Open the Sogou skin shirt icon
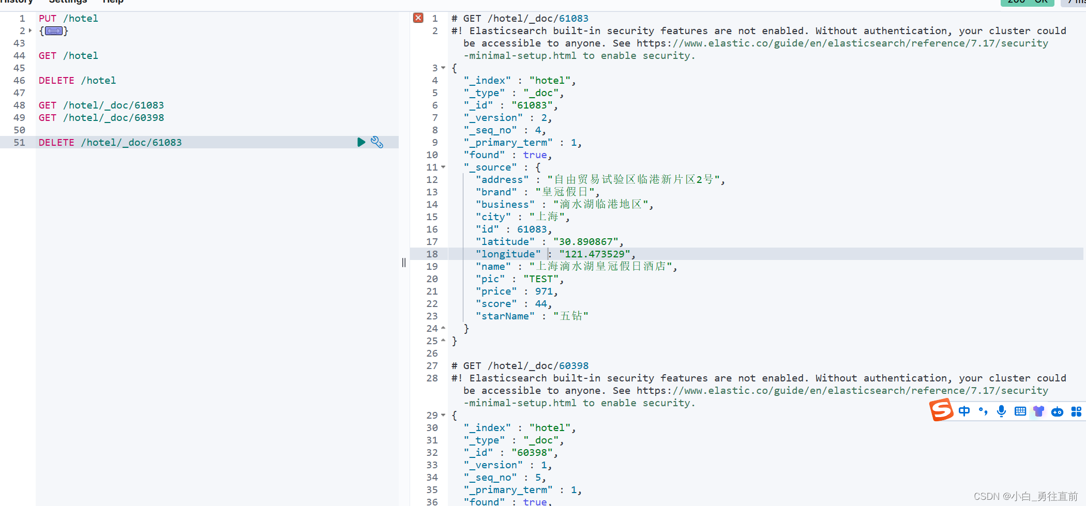This screenshot has width=1086, height=506. 1038,411
